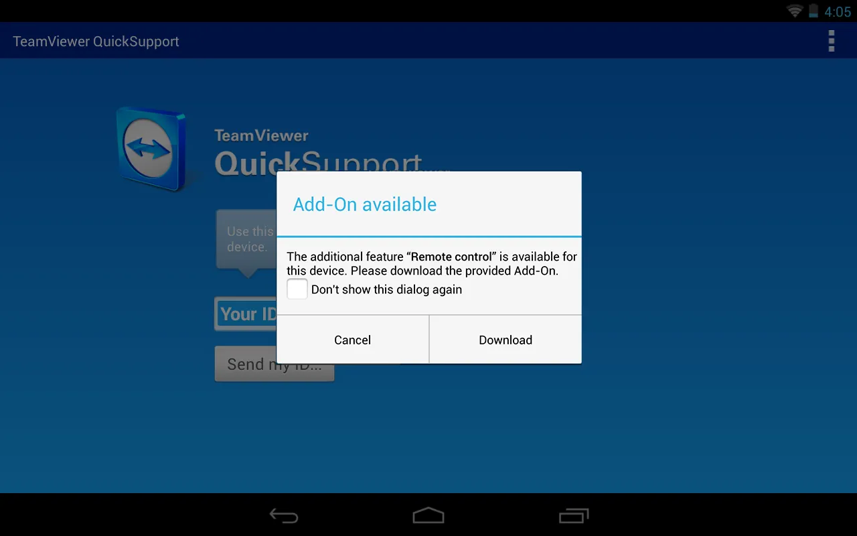
Task: Dismiss the dialog with Cancel
Action: coord(352,340)
